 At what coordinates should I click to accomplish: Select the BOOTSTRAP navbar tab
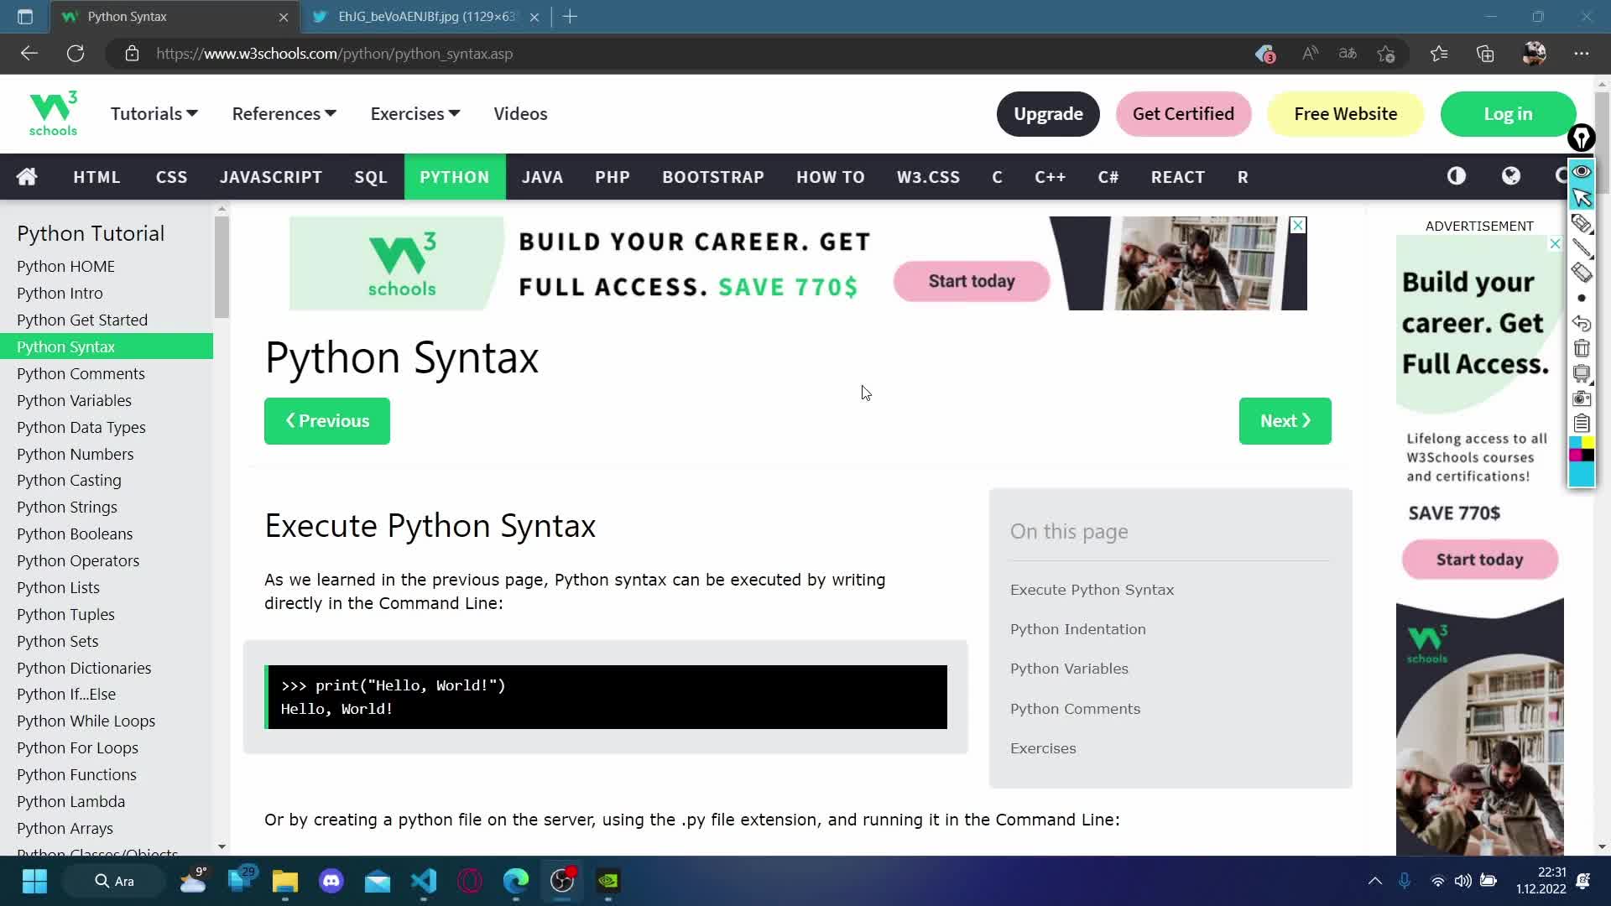point(713,177)
